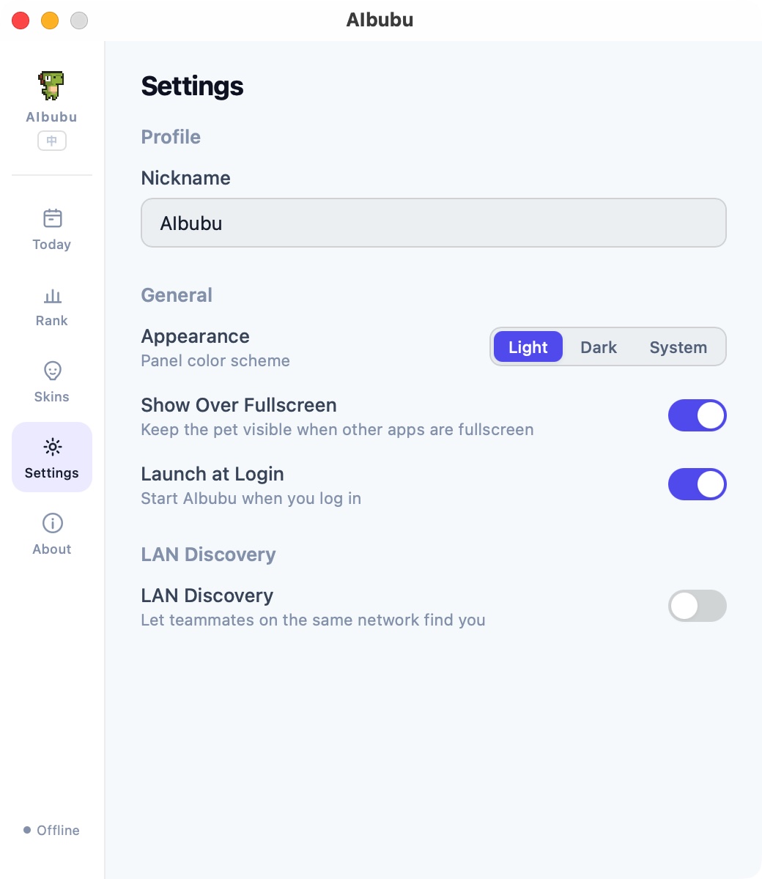Enable the LAN Discovery toggle
Viewport: 762px width, 879px height.
(x=697, y=606)
